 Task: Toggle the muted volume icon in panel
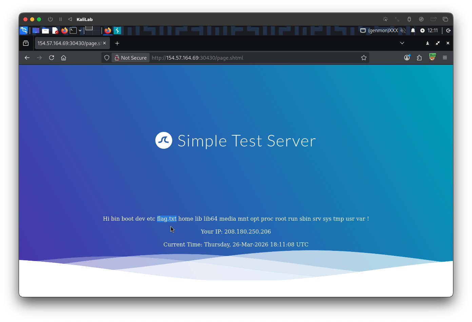(403, 31)
